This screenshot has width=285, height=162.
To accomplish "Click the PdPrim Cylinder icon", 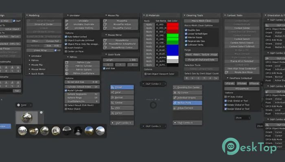I will tap(67, 66).
